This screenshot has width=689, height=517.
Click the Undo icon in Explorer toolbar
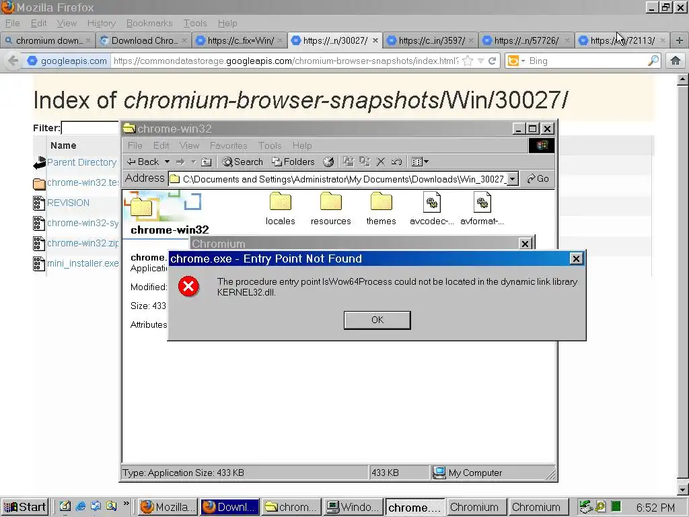[x=396, y=162]
